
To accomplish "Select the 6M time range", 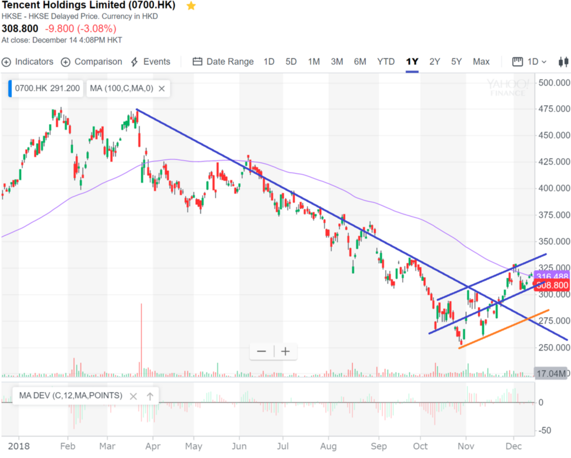I will [360, 62].
